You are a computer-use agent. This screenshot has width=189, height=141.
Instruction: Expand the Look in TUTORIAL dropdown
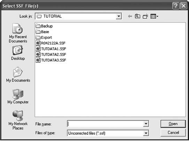(119, 16)
